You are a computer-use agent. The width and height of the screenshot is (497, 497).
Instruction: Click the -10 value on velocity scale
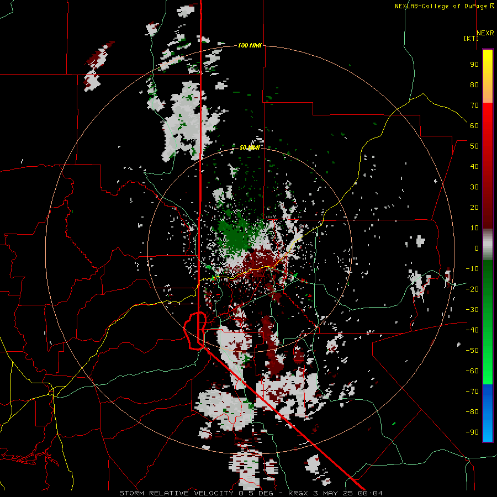pos(472,269)
